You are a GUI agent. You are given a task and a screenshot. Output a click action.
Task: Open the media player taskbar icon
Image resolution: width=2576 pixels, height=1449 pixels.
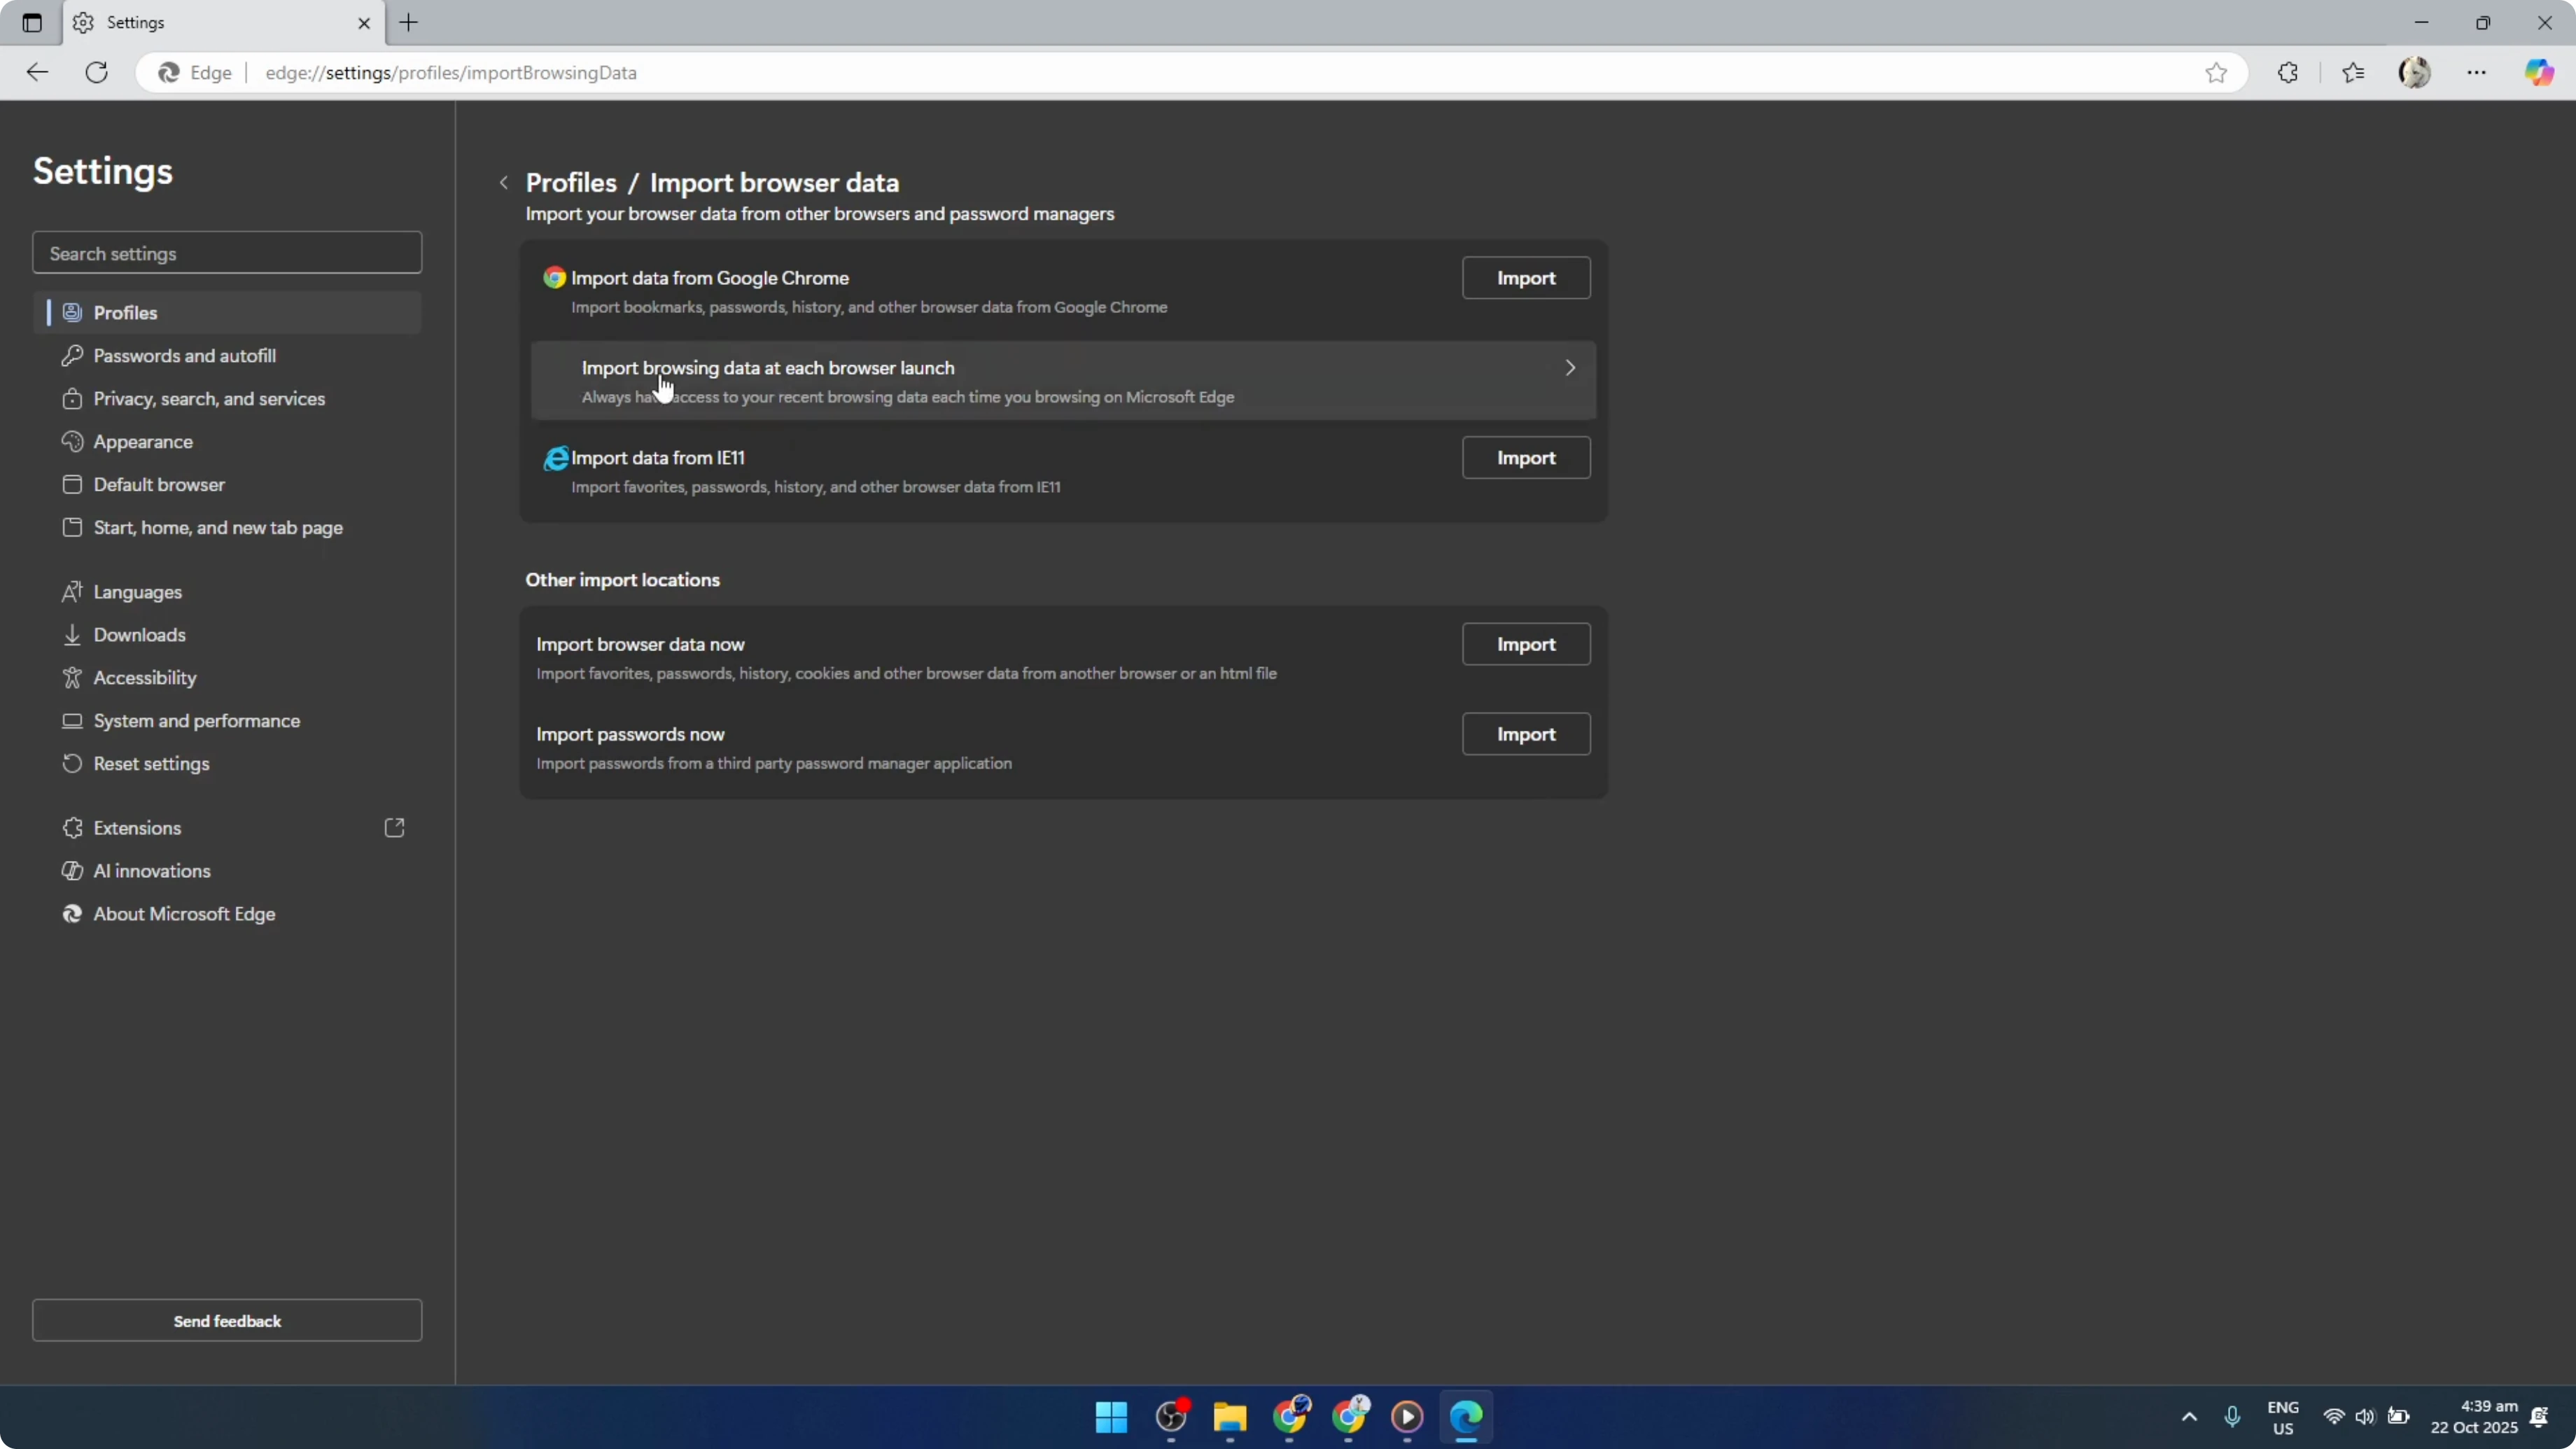click(1407, 1417)
